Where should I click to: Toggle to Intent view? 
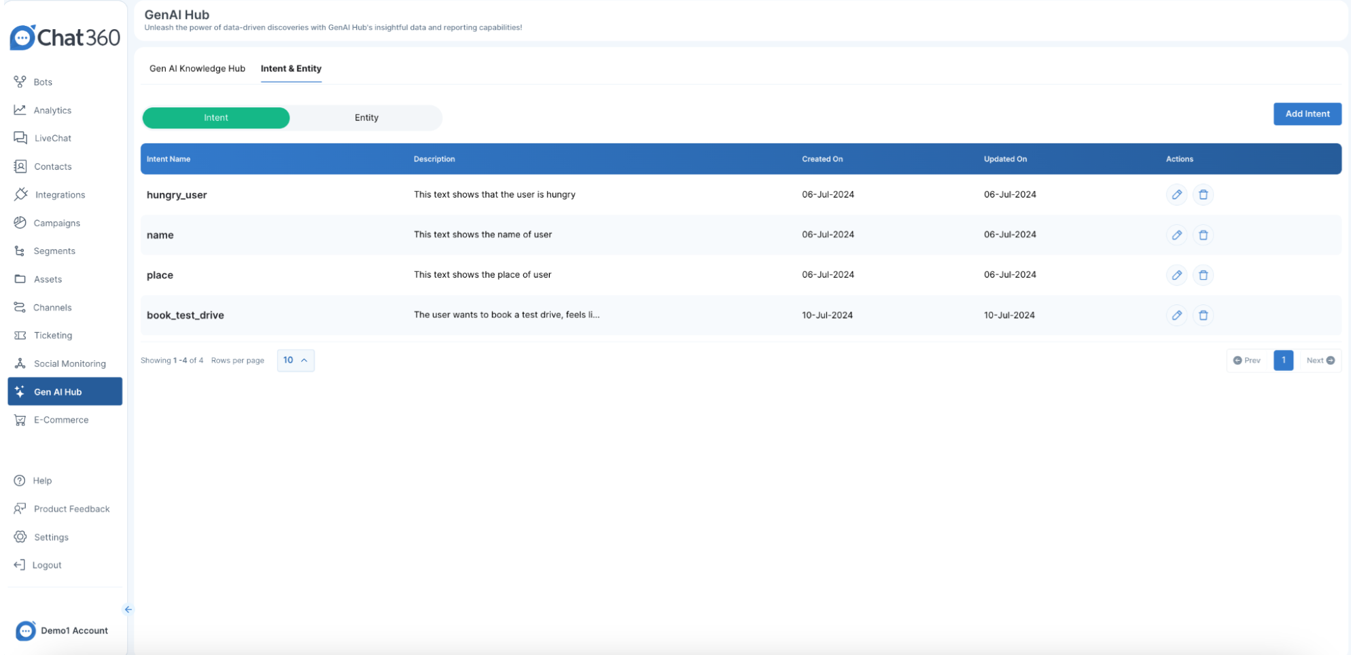(216, 118)
